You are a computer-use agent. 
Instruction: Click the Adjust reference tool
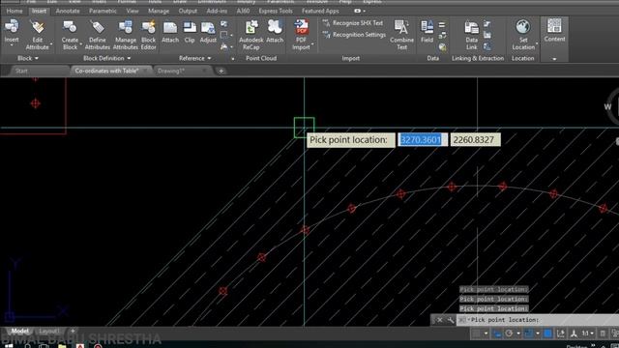(x=208, y=32)
